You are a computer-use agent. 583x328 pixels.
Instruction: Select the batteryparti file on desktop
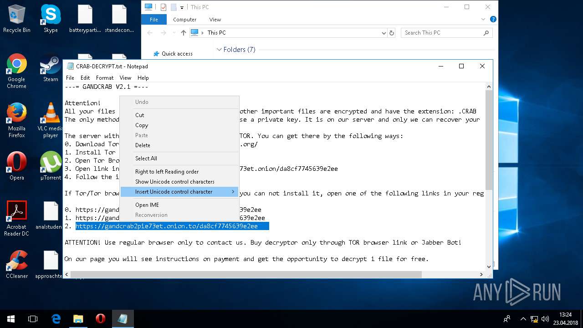point(85,19)
